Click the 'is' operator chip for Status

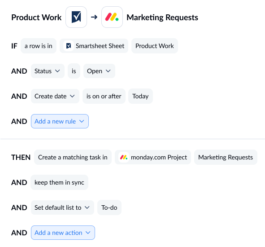[74, 71]
